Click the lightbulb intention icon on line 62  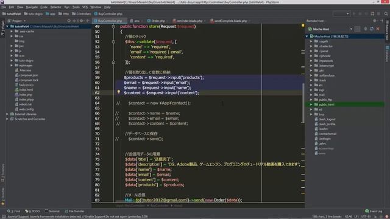coord(119,92)
